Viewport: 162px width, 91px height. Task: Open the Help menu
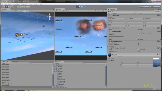point(41,4)
